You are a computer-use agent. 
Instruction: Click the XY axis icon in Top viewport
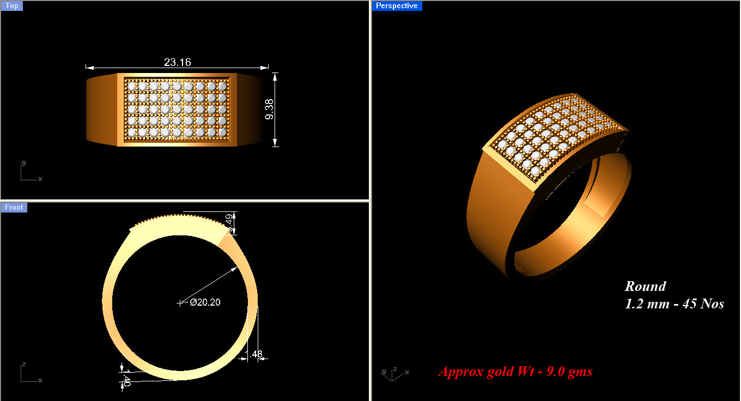click(28, 172)
